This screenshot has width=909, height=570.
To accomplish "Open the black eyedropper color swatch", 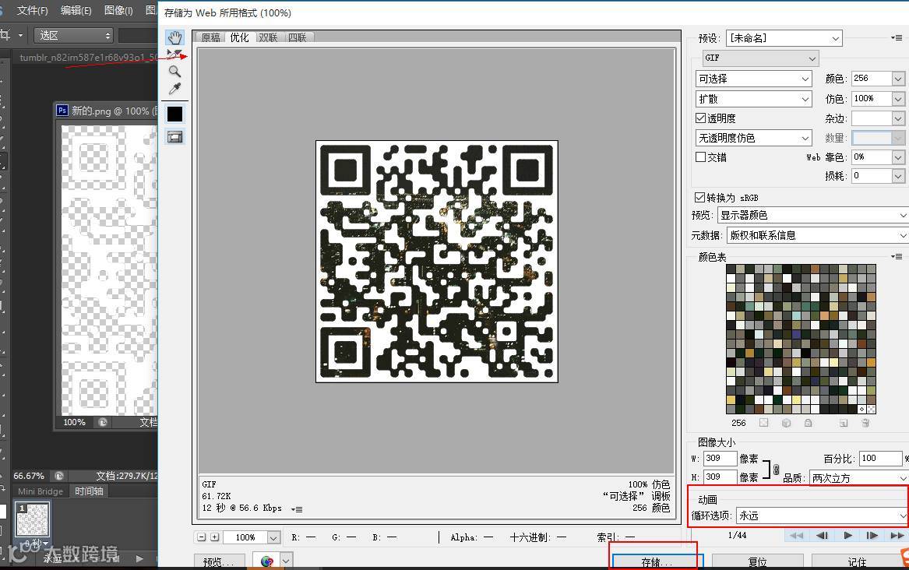I will pos(174,114).
